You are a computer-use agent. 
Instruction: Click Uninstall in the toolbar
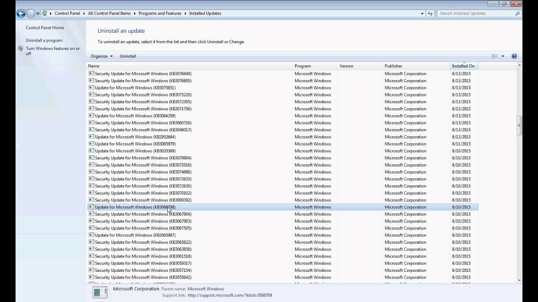coord(128,56)
